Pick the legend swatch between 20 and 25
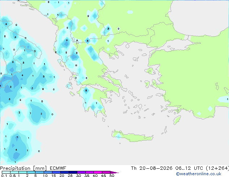 (x=64, y=172)
